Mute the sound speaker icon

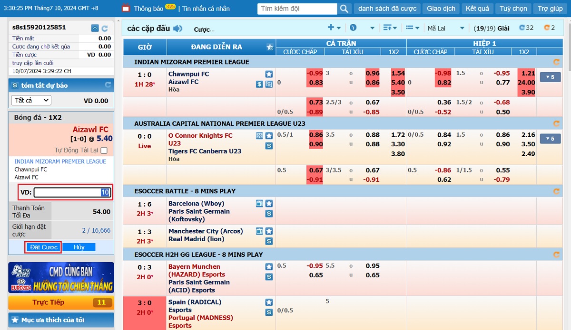tap(178, 28)
